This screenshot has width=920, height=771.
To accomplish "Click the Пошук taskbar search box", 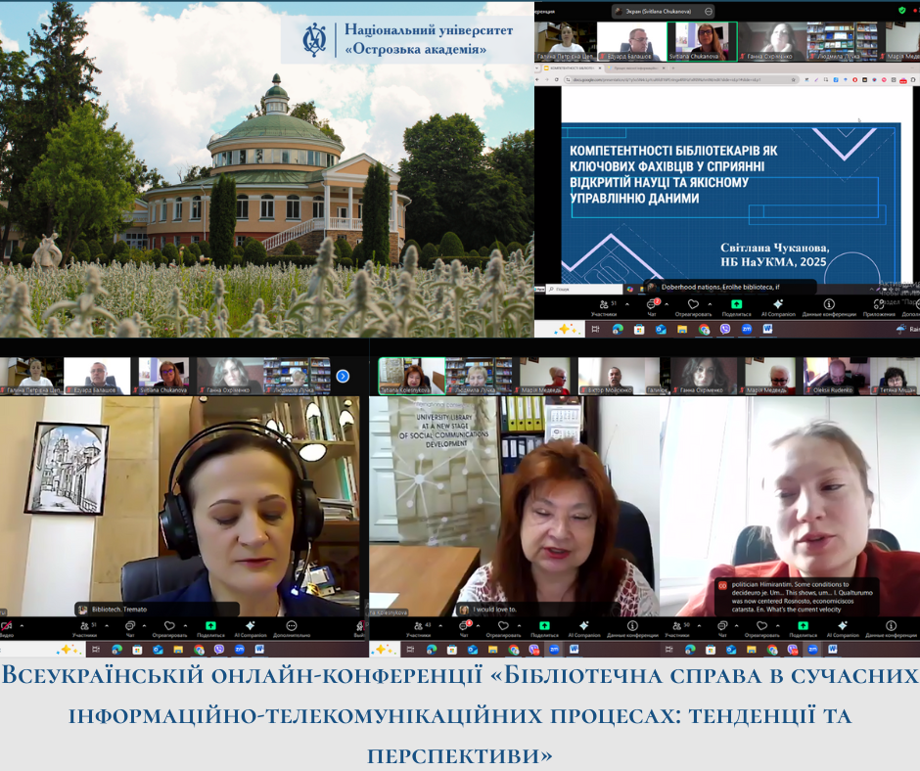I will (x=584, y=290).
